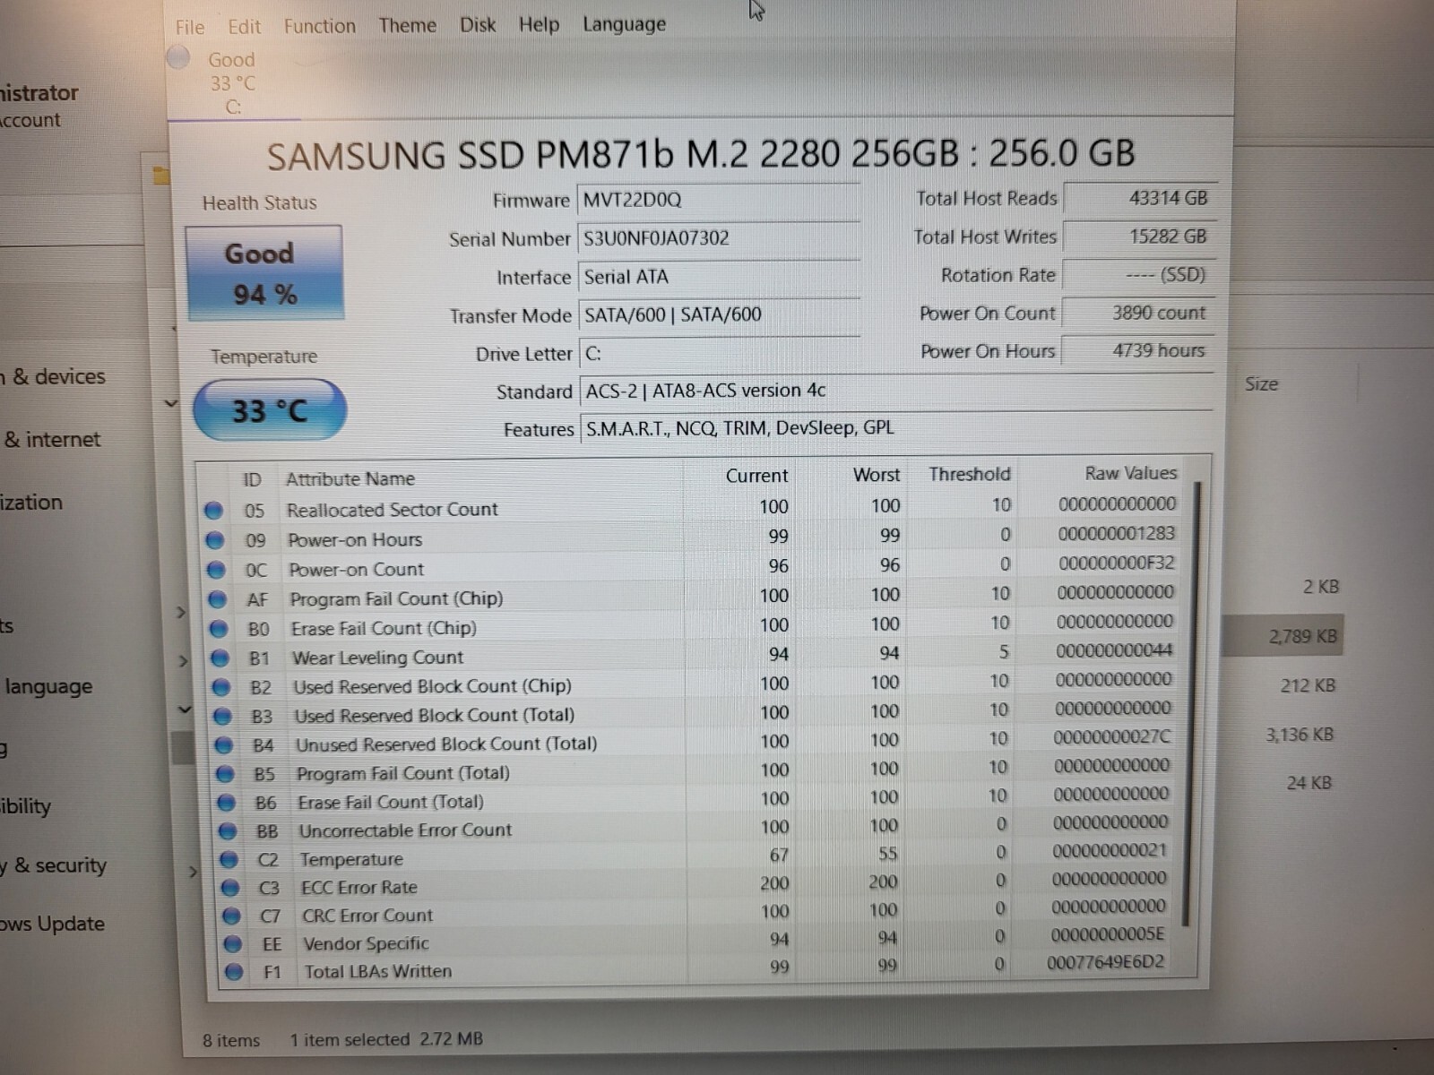The width and height of the screenshot is (1434, 1075).
Task: Click the SMART attribute list vertical scrollbar
Action: [x=1191, y=703]
